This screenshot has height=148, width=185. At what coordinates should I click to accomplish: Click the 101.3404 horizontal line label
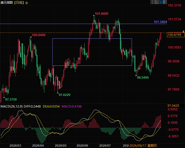tap(160, 22)
